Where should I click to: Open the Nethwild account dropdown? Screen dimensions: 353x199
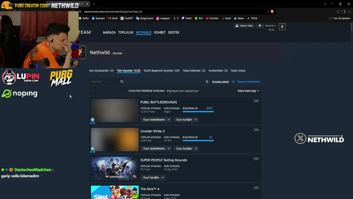[x=270, y=26]
